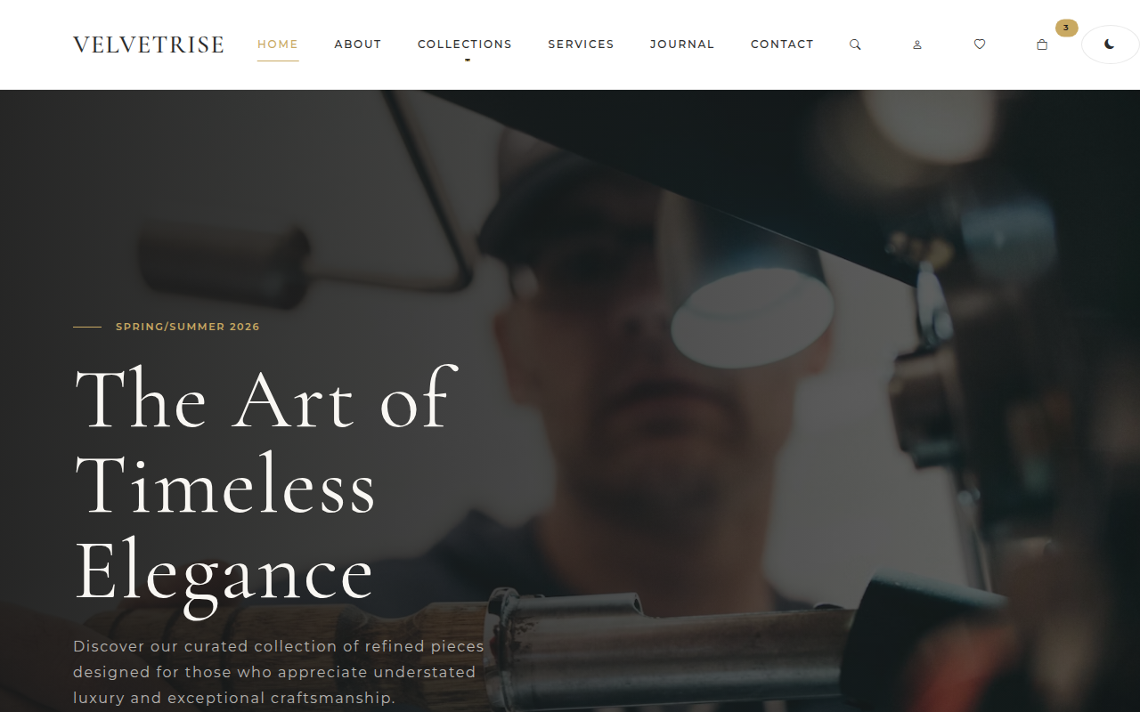Open the About page link
Image resolution: width=1140 pixels, height=712 pixels.
point(358,44)
